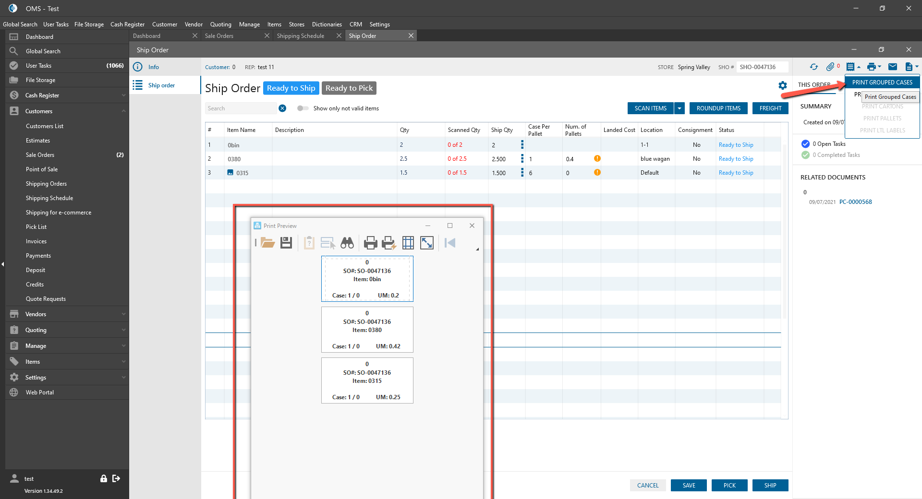
Task: Open attachments with the paperclip icon
Action: pyautogui.click(x=830, y=67)
